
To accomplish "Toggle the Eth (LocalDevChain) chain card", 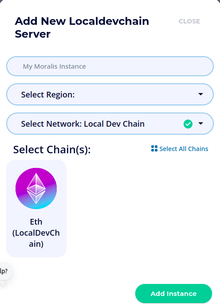I will 36,209.
